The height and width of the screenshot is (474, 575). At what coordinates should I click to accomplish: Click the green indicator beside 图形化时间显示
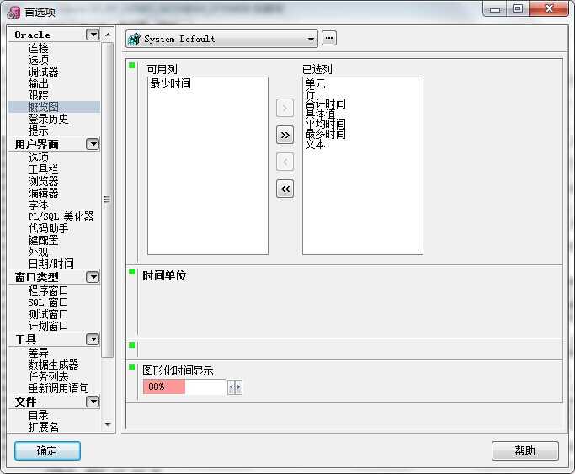(131, 366)
